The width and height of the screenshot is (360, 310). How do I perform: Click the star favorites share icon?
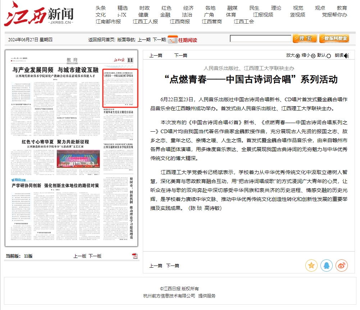coord(311,266)
